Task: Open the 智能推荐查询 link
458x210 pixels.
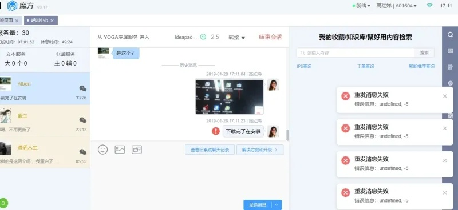Action: [421, 66]
